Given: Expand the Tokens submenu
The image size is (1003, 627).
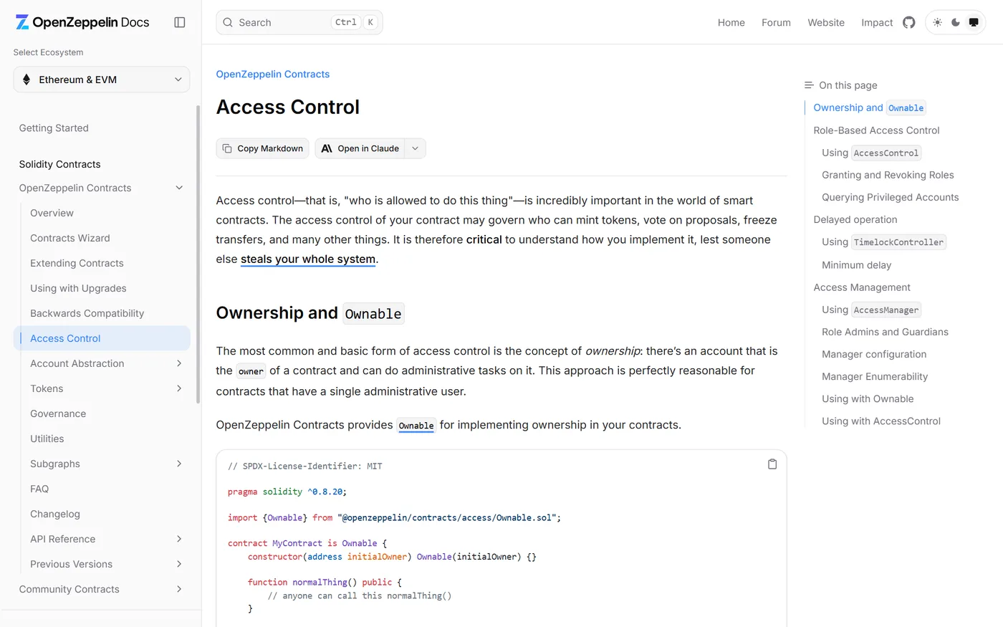Looking at the screenshot, I should 179,388.
